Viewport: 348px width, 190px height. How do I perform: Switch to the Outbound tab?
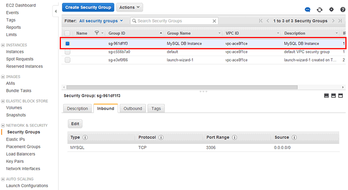pos(132,109)
